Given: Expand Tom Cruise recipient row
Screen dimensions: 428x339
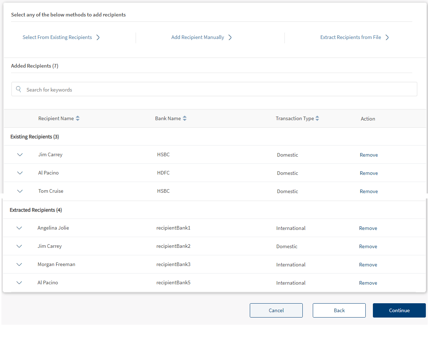Looking at the screenshot, I should (x=20, y=191).
